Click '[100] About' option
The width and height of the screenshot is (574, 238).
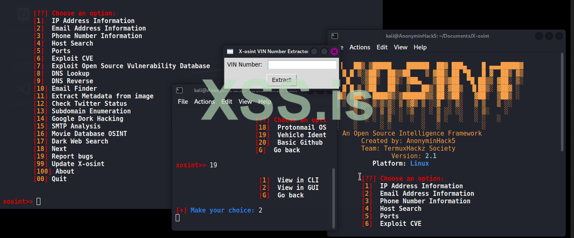pos(54,171)
